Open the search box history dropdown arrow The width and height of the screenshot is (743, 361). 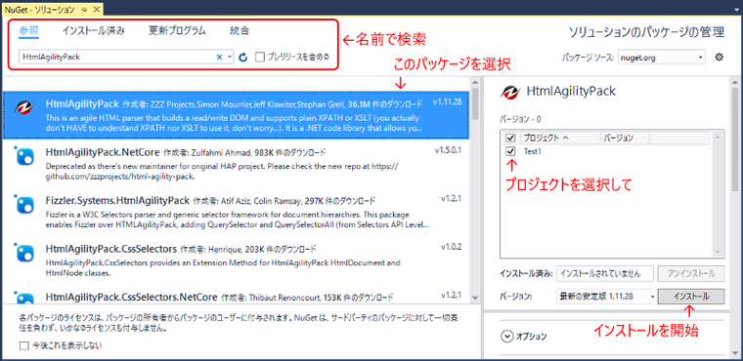coord(230,58)
